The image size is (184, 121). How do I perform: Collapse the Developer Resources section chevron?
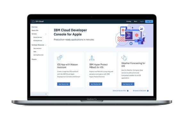(46, 45)
